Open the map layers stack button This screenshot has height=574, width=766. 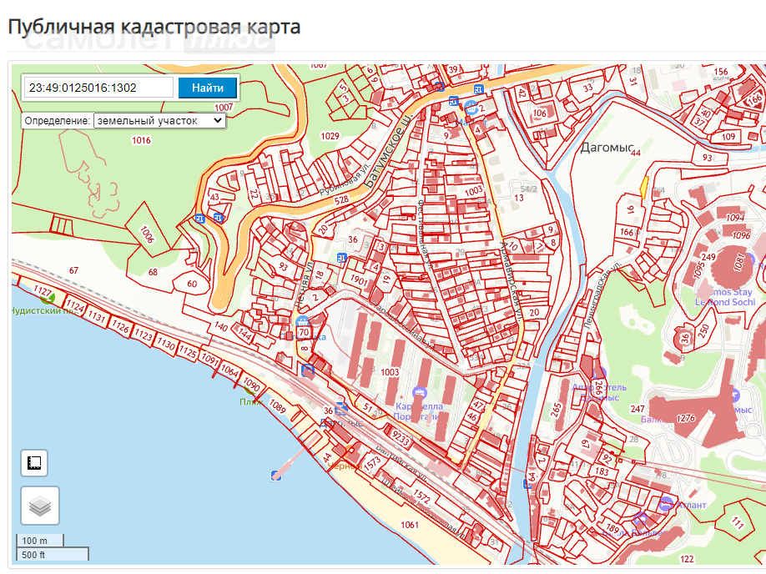click(x=40, y=506)
